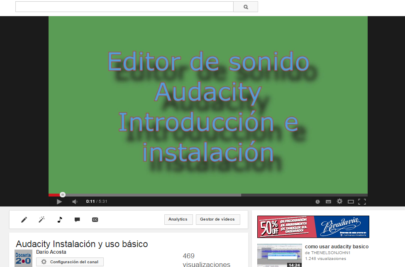Open player settings gear icon

click(x=340, y=201)
